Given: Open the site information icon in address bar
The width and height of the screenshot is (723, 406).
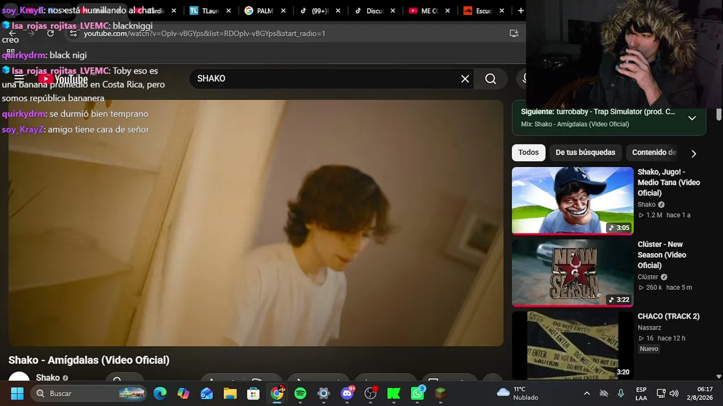Looking at the screenshot, I should click(x=73, y=33).
